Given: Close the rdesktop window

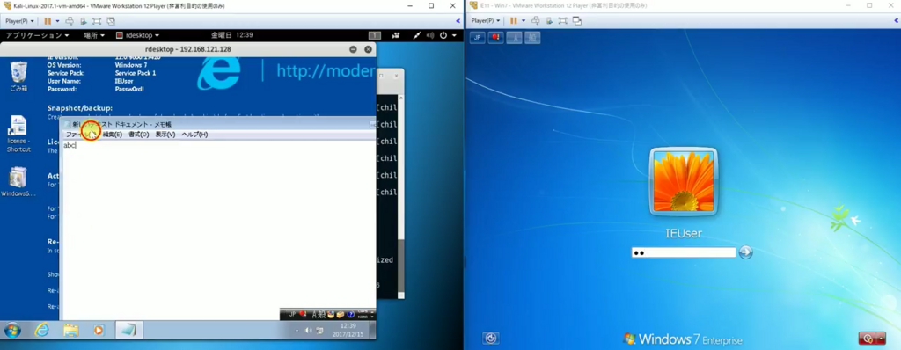Looking at the screenshot, I should 368,49.
